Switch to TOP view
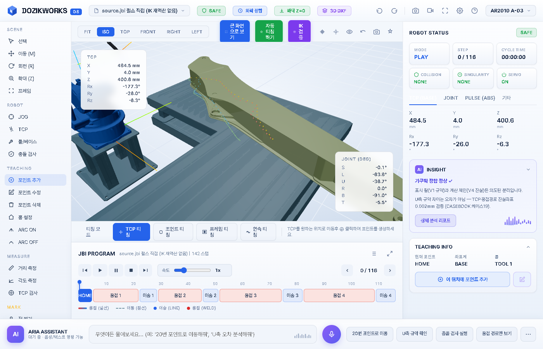 125,32
